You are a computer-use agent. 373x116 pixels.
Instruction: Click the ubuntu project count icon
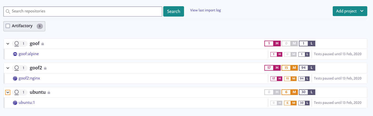(x=17, y=92)
